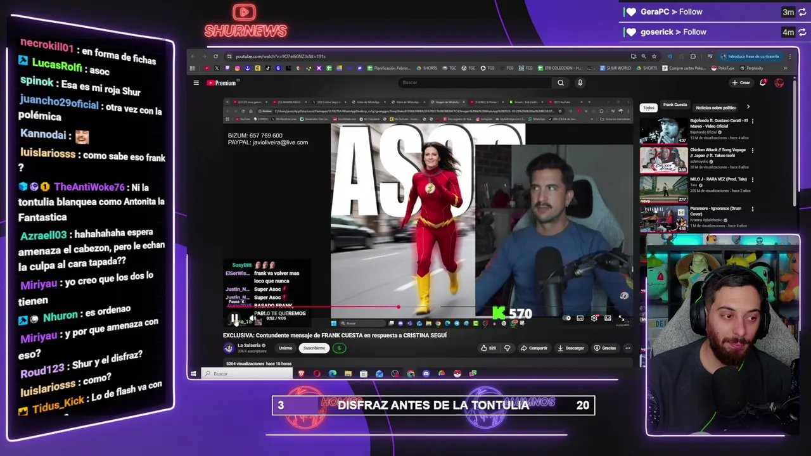Switch player to theater mode
The width and height of the screenshot is (811, 456).
[608, 318]
